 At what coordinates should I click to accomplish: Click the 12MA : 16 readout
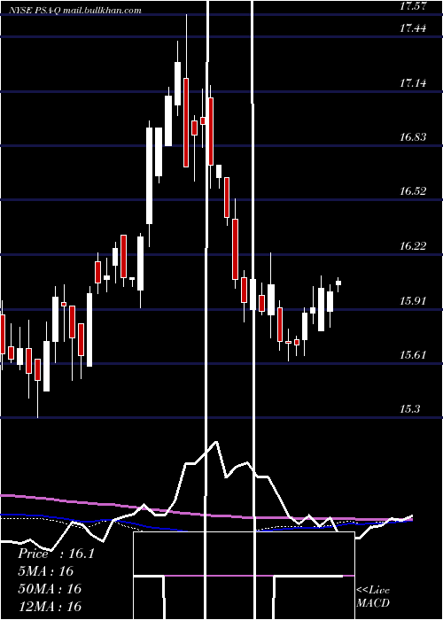[x=50, y=606]
